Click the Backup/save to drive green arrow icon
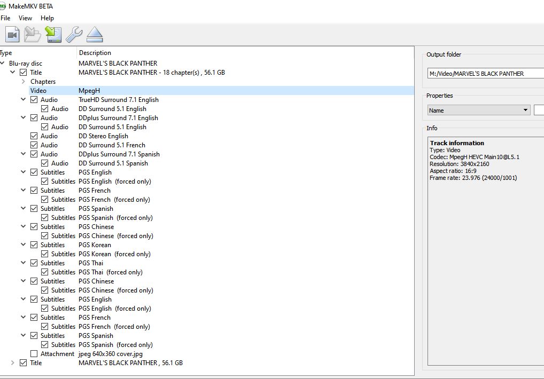The height and width of the screenshot is (379, 544). [x=53, y=34]
